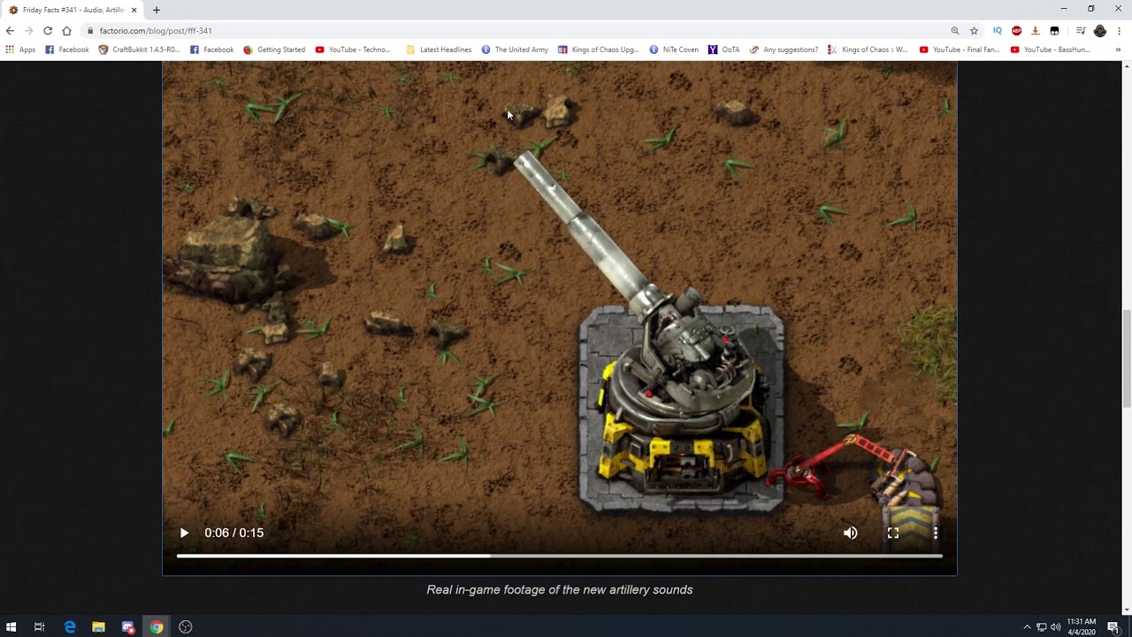Open the Kings of Chaos :: W... bookmark
Screen dimensions: 1132x637
[x=868, y=50]
